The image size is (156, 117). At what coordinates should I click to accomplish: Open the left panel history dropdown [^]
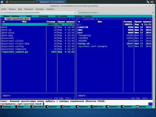[71, 19]
